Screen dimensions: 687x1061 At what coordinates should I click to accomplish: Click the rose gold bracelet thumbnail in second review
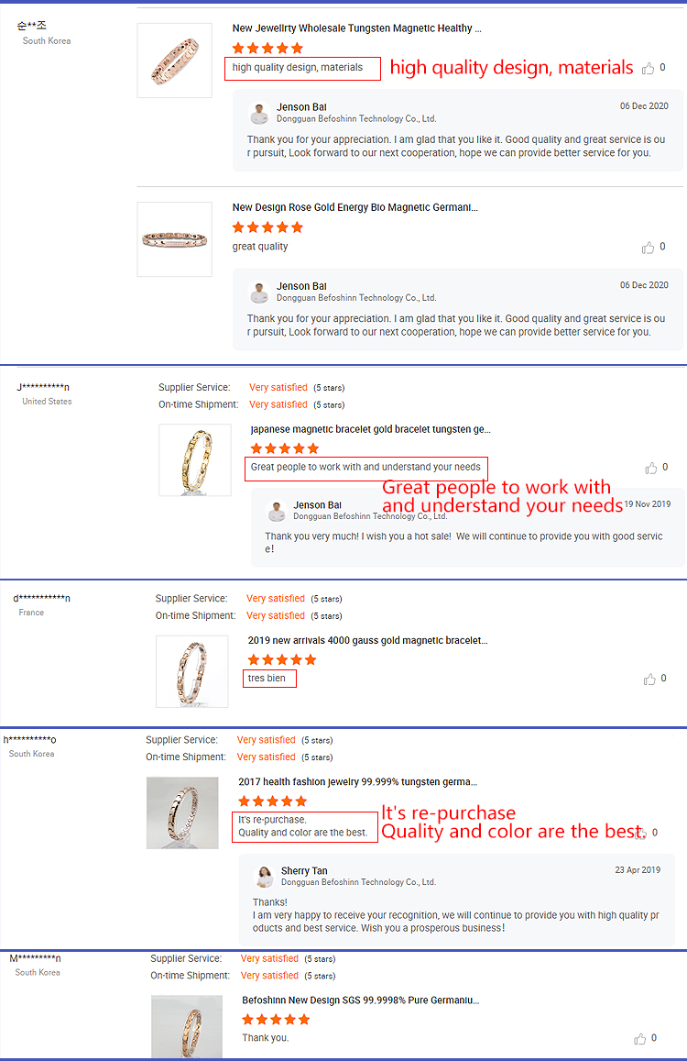click(174, 238)
